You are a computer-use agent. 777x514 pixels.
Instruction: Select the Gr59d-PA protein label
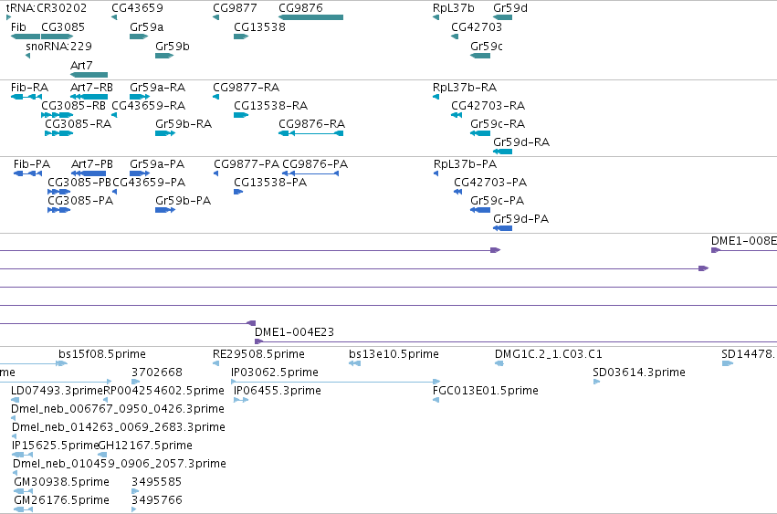point(520,220)
